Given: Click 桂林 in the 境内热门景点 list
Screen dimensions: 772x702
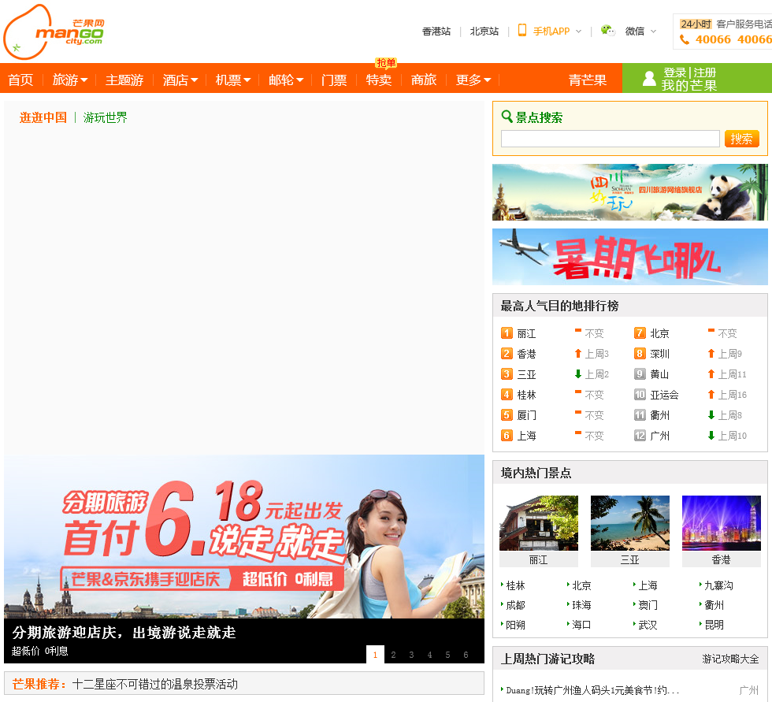Looking at the screenshot, I should tap(515, 585).
